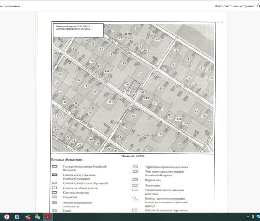Click the 'Условные обозначения:' heading
Screen dimensions: 260x221
(x=66, y=160)
